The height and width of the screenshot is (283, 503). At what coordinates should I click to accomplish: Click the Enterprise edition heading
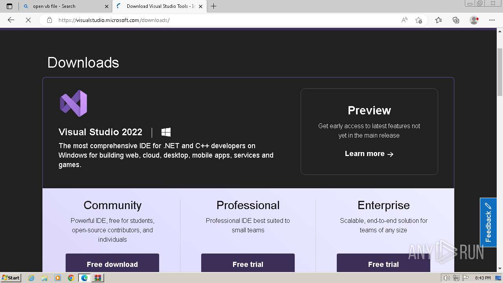click(384, 205)
